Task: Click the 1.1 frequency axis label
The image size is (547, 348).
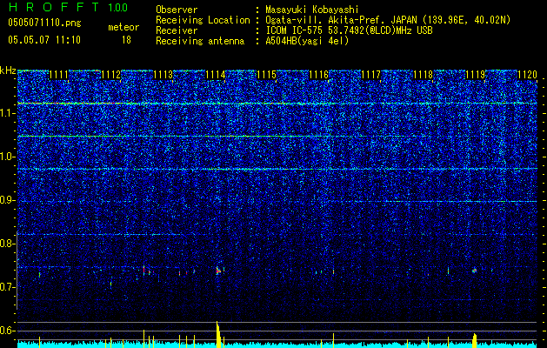Action: 7,113
